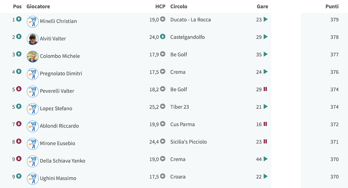Expand Lopez Stefano's races triangle
The width and height of the screenshot is (348, 188).
click(x=266, y=107)
